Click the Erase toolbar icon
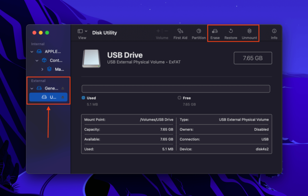This screenshot has height=196, width=308. pos(215,32)
